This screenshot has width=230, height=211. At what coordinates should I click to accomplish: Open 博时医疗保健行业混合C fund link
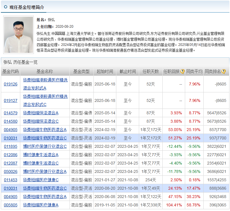point(45,146)
